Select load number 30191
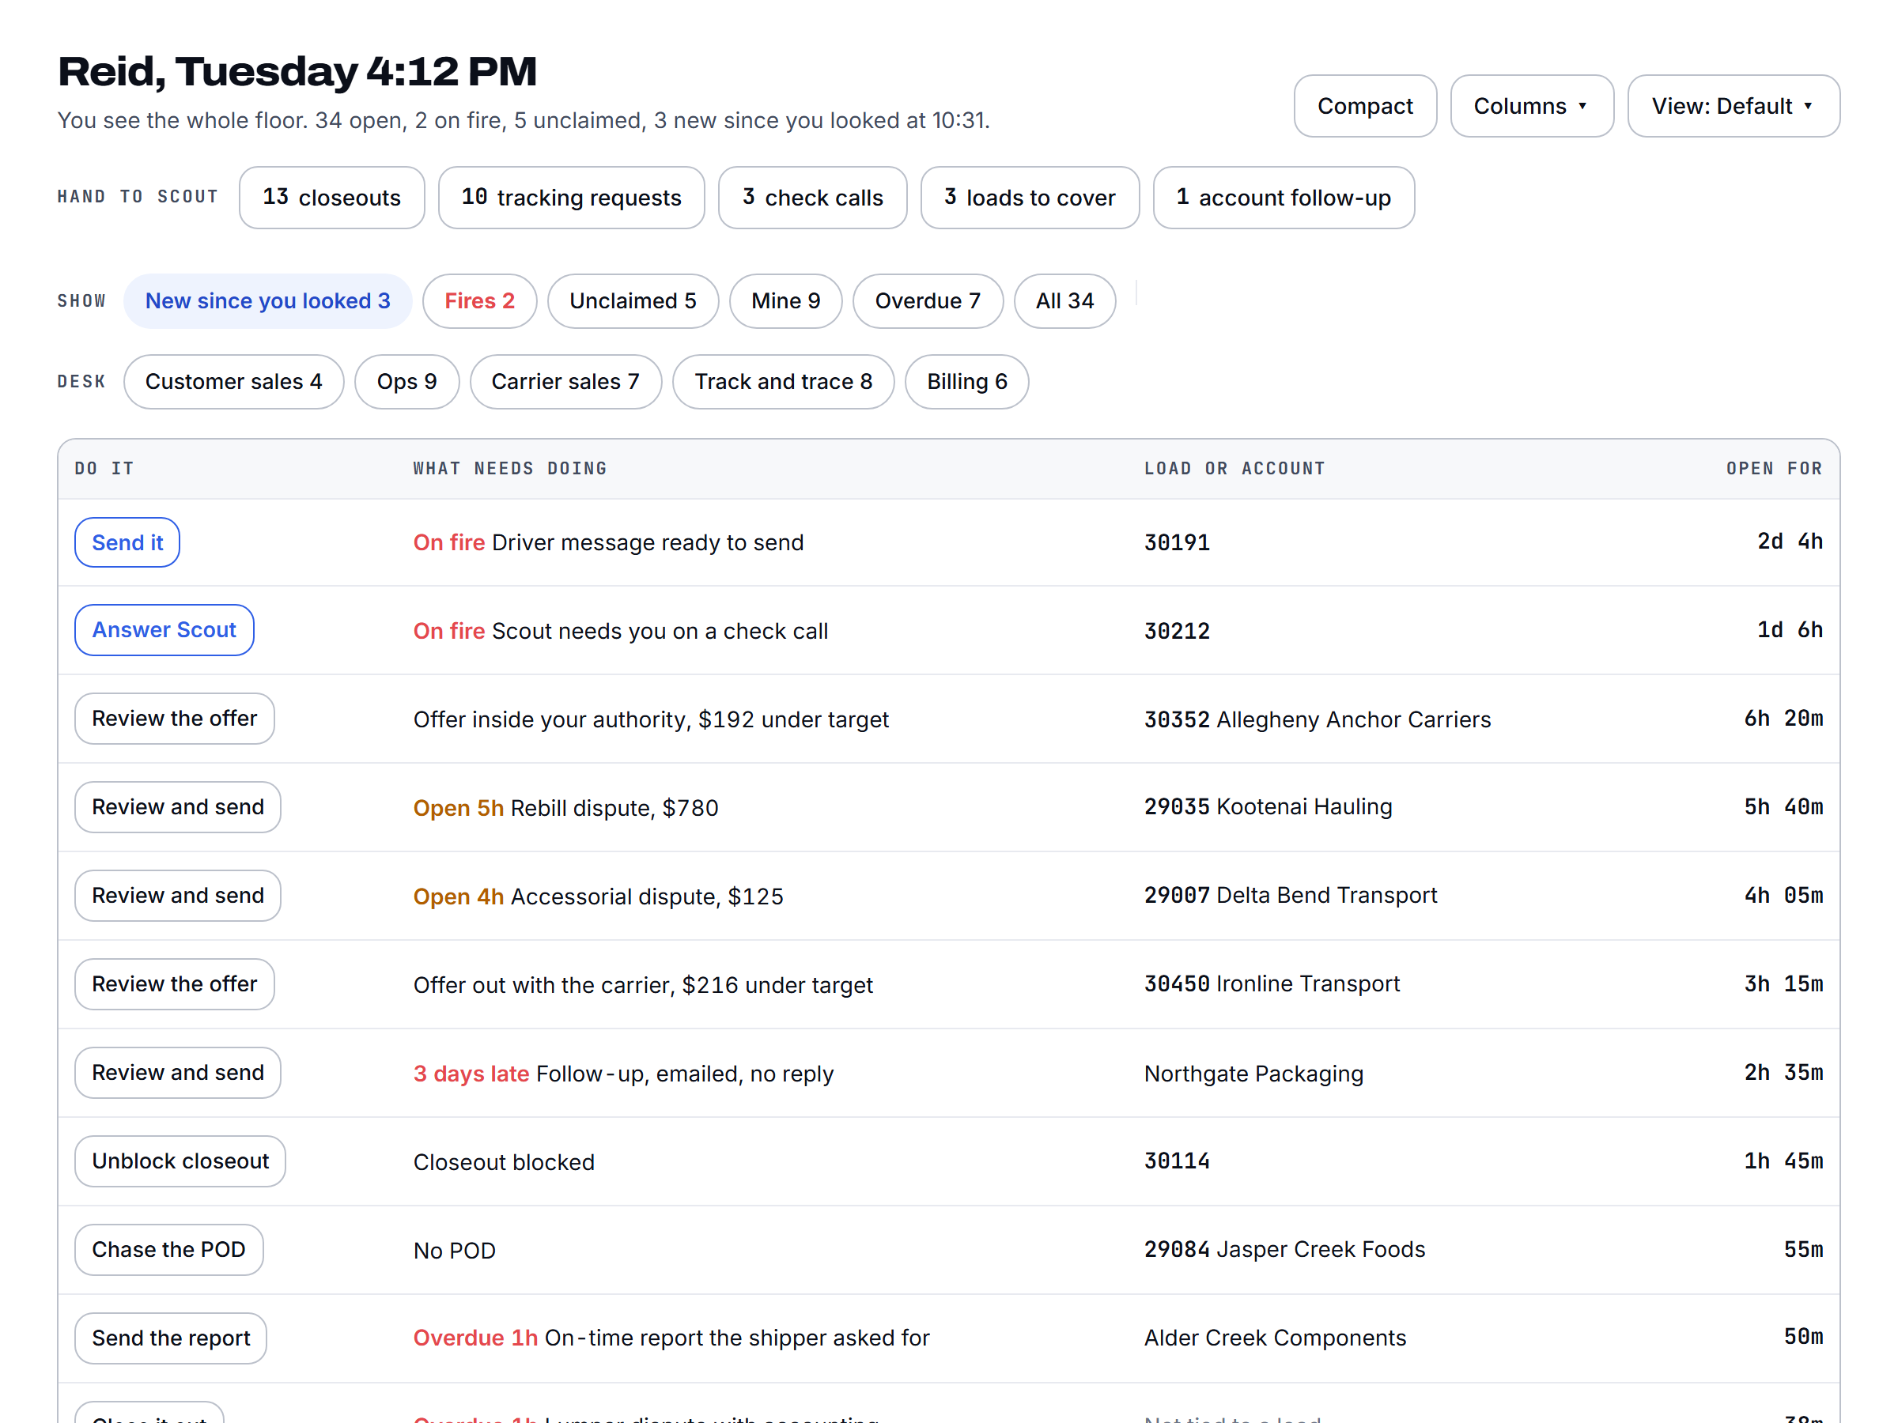 click(x=1177, y=542)
